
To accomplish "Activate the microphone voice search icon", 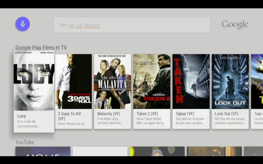I will [23, 24].
